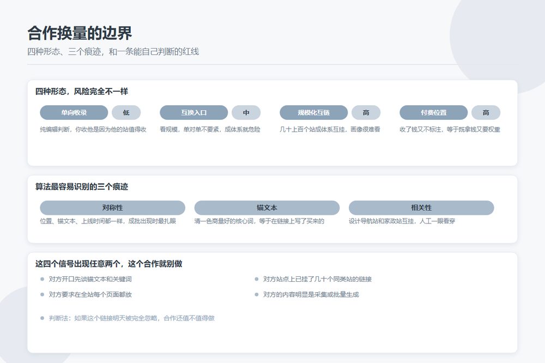
Task: Select the 单向收录 pill
Action: point(74,113)
